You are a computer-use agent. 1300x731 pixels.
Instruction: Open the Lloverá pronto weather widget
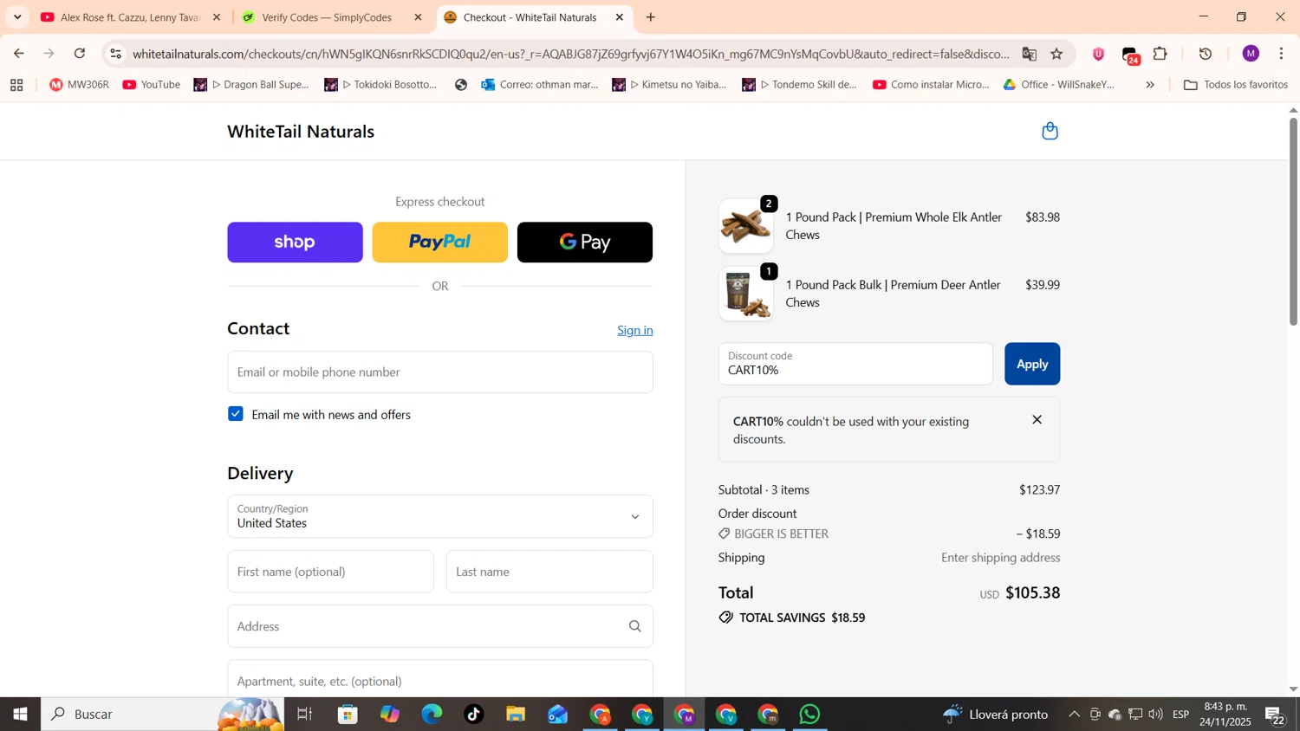[995, 715]
